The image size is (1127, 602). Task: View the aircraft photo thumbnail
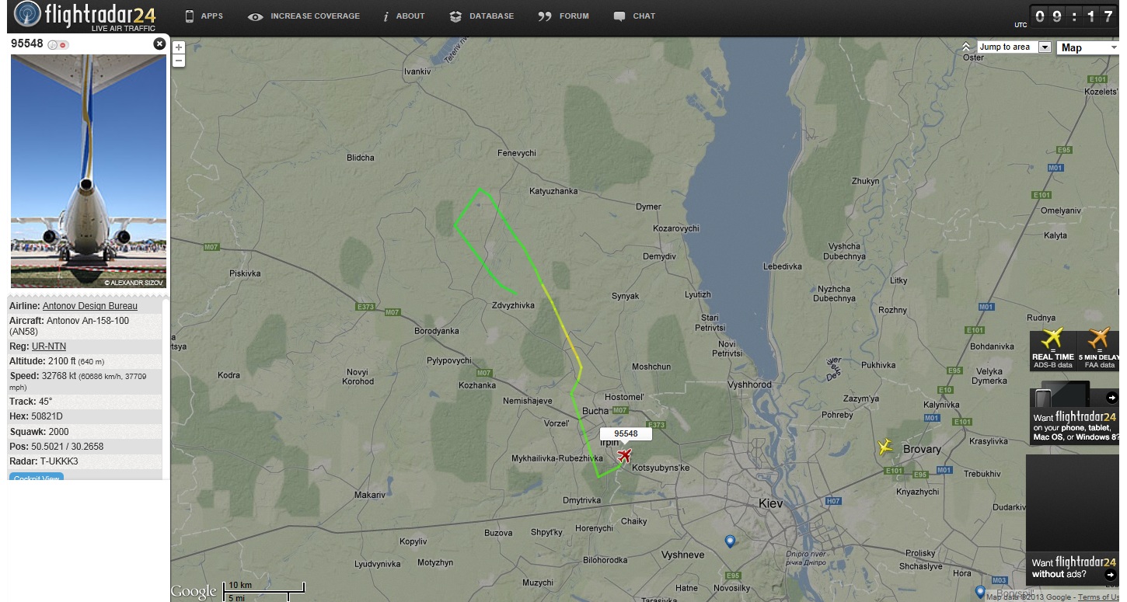click(89, 171)
